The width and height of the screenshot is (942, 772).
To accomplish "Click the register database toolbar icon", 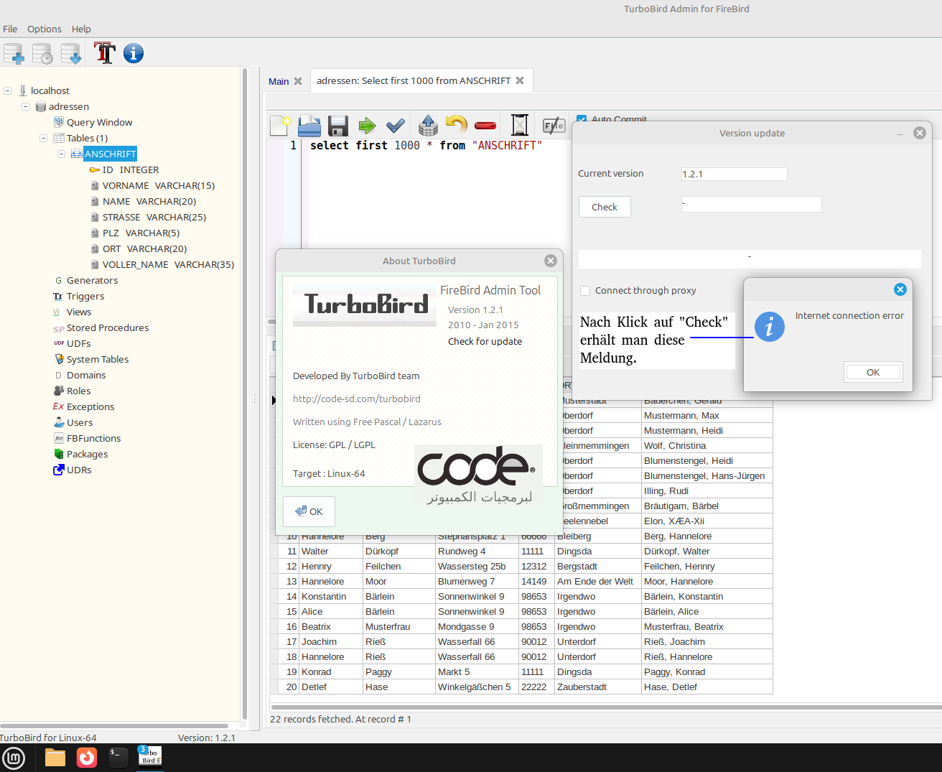I will click(14, 54).
